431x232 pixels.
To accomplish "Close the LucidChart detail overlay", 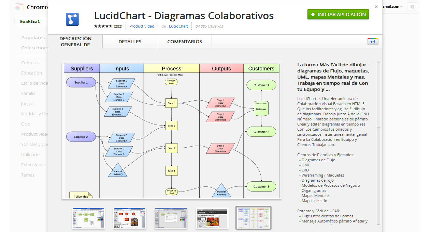I will 376,6.
